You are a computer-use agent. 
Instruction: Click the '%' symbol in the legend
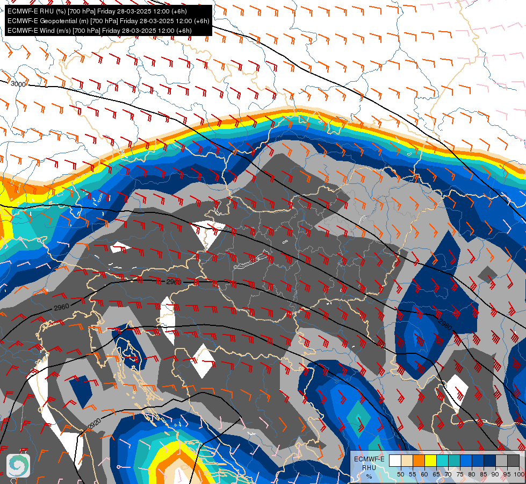tap(369, 476)
